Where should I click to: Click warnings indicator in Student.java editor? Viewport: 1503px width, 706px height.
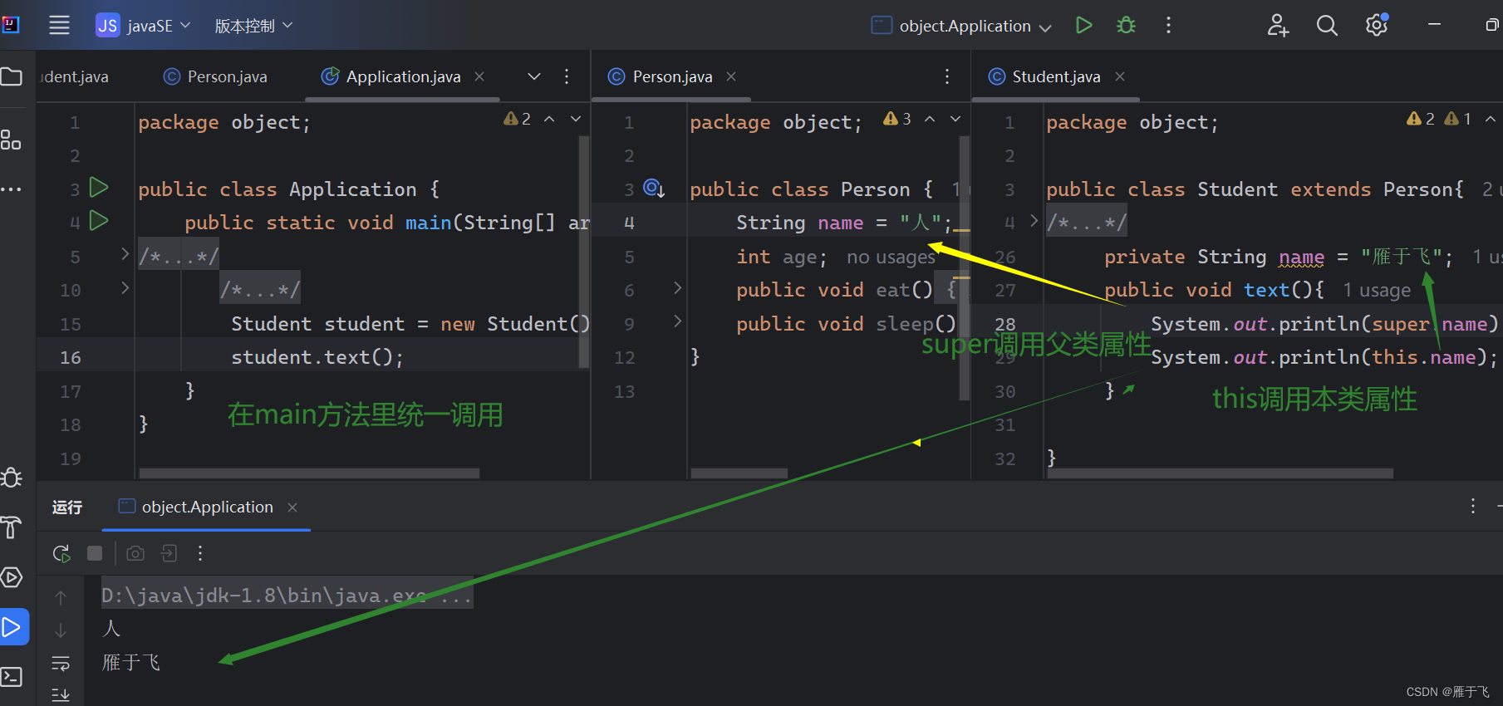pos(1439,120)
